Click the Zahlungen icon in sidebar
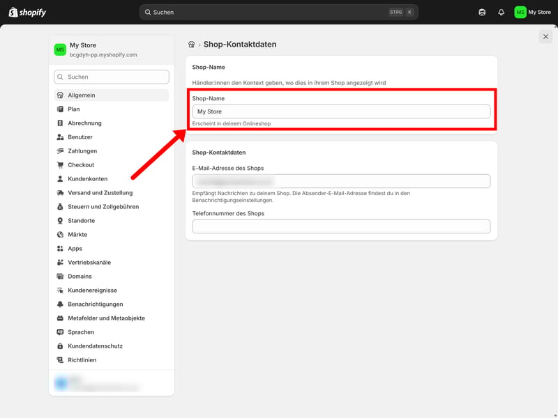Image resolution: width=558 pixels, height=418 pixels. [61, 151]
